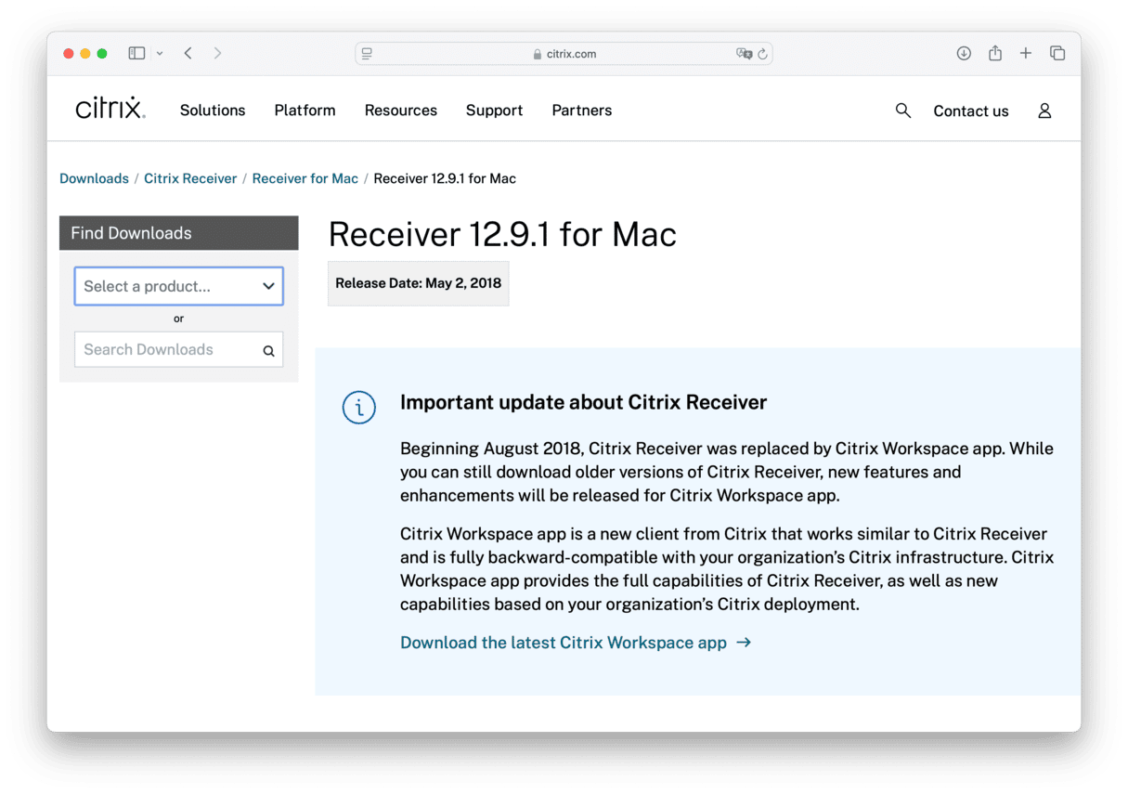Open the user account icon
1128x794 pixels.
pos(1044,111)
